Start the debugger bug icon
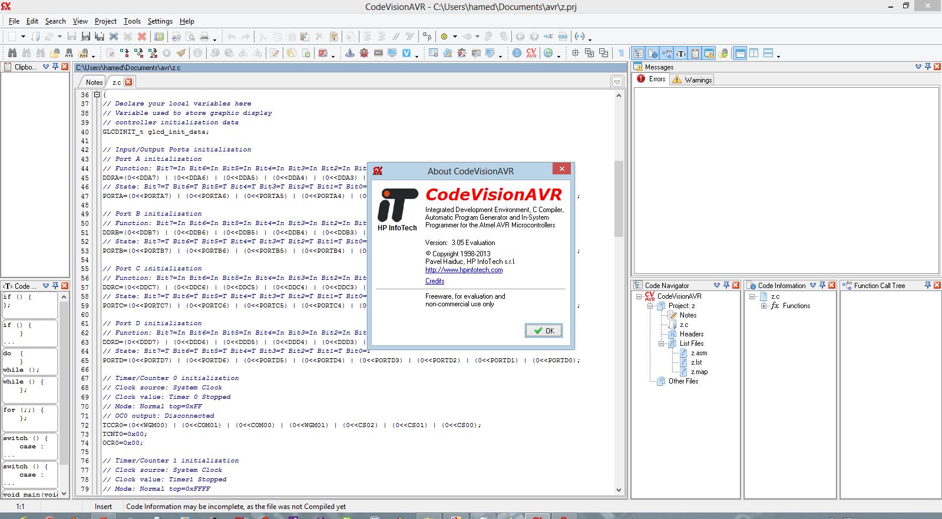Image resolution: width=942 pixels, height=519 pixels. click(364, 53)
